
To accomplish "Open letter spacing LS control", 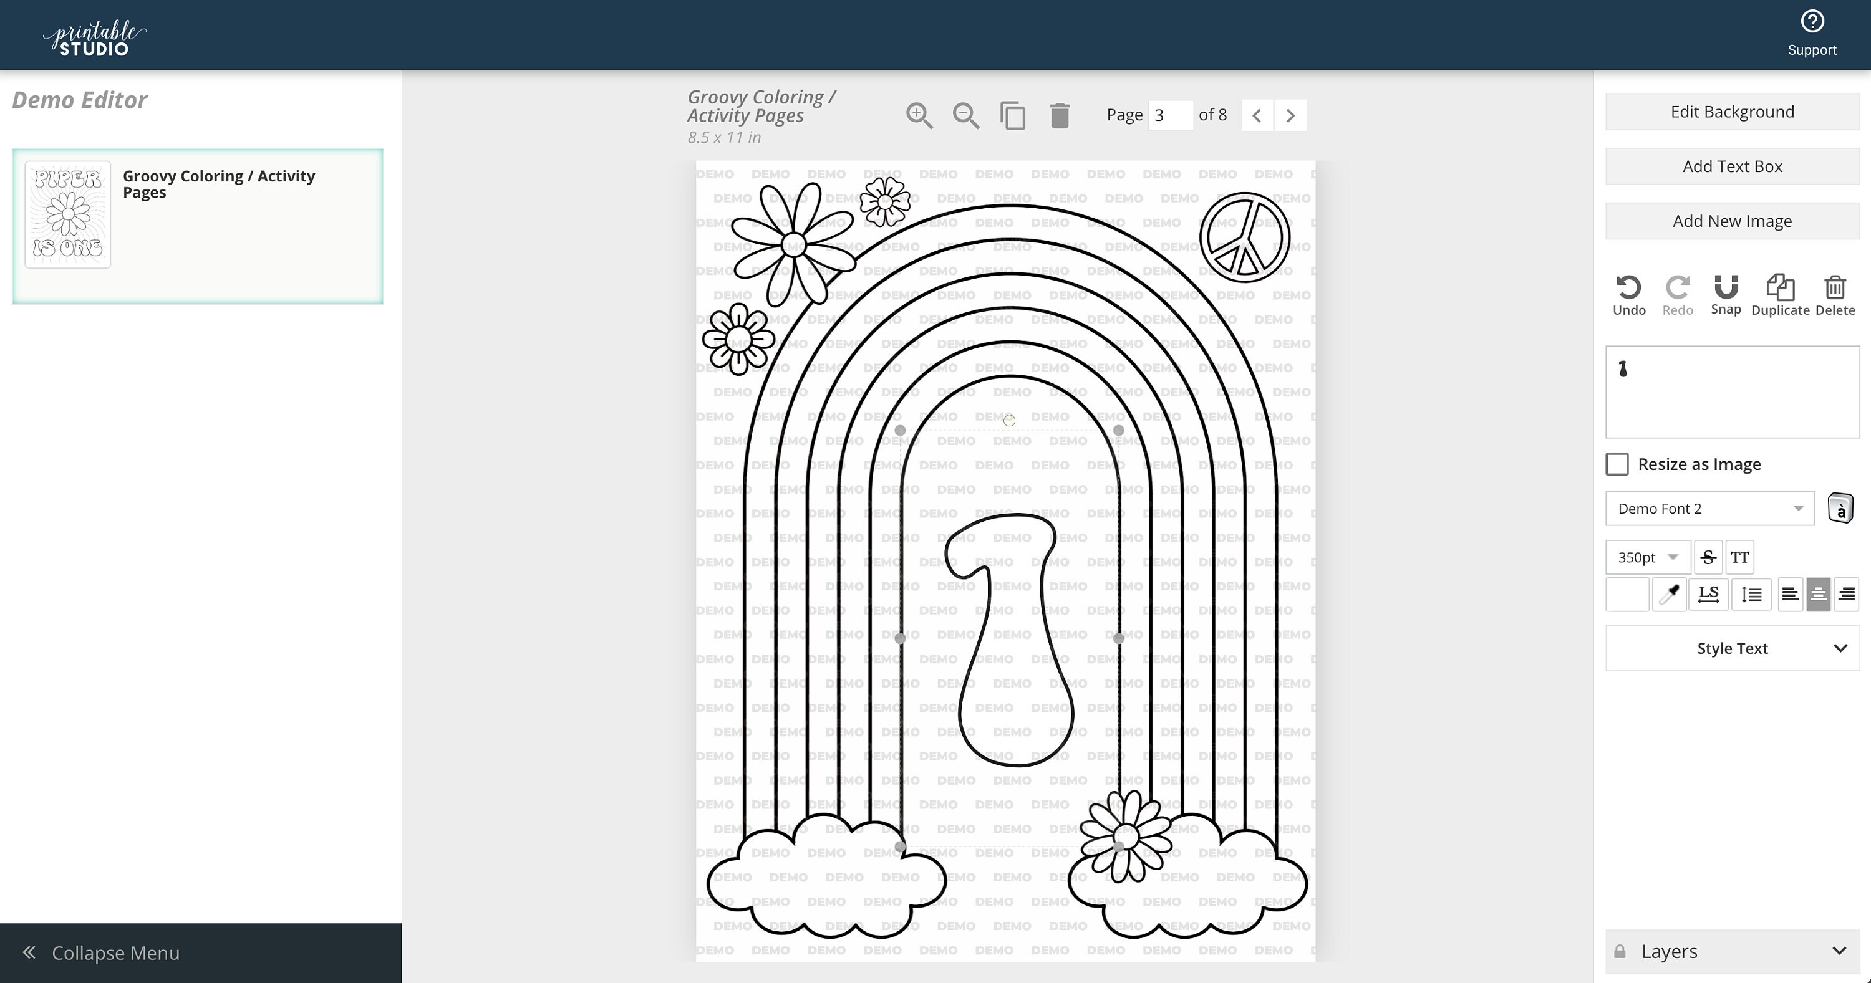I will pyautogui.click(x=1708, y=595).
